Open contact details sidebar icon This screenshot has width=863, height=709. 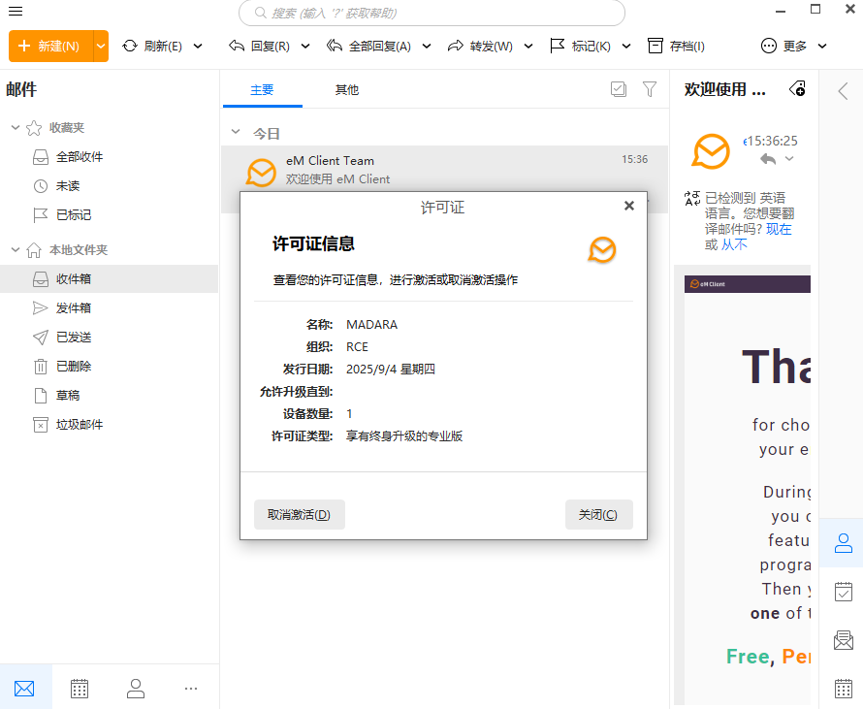click(844, 543)
